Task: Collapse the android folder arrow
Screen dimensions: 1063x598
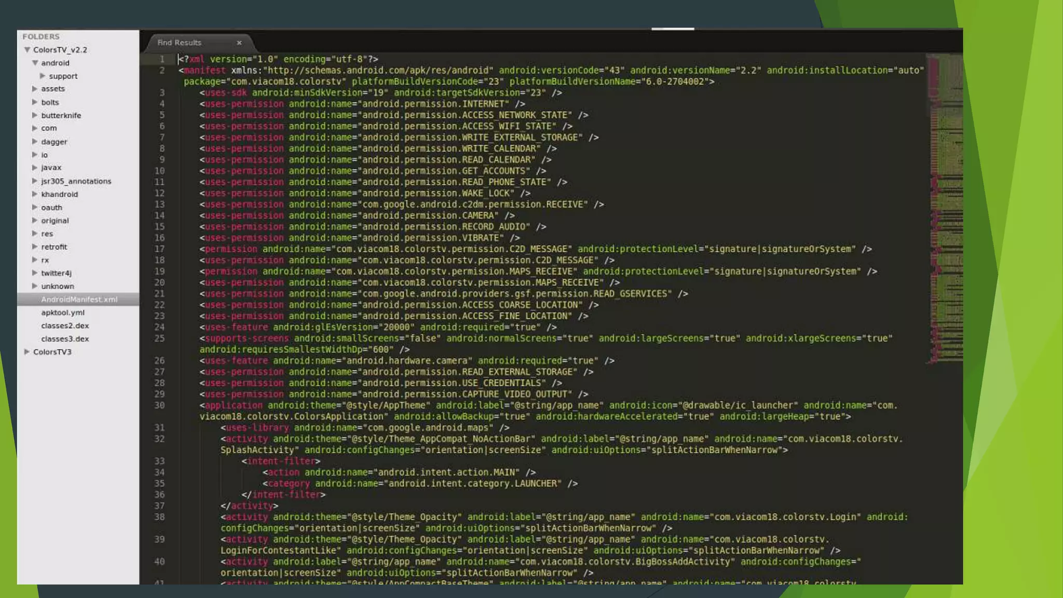Action: click(35, 63)
